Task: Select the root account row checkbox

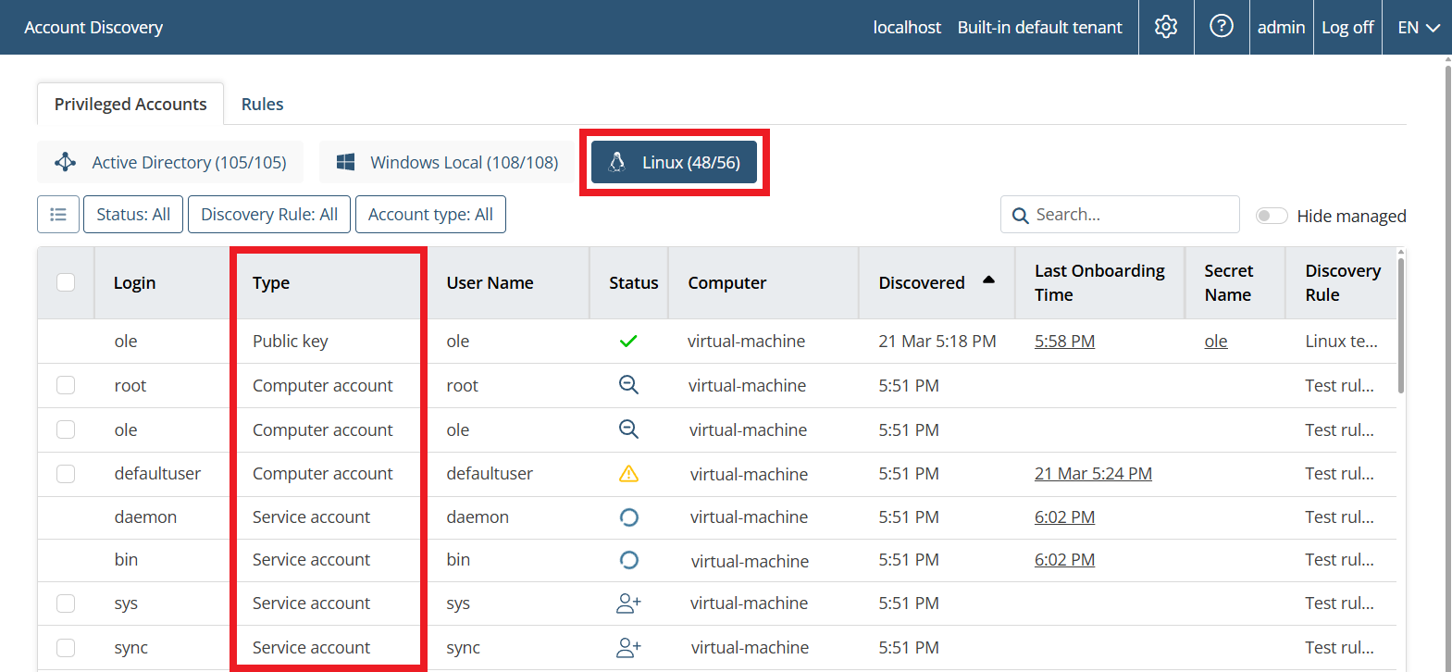Action: pos(66,385)
